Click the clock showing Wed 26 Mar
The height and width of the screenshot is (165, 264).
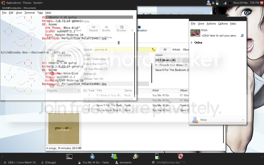pyautogui.click(x=246, y=3)
